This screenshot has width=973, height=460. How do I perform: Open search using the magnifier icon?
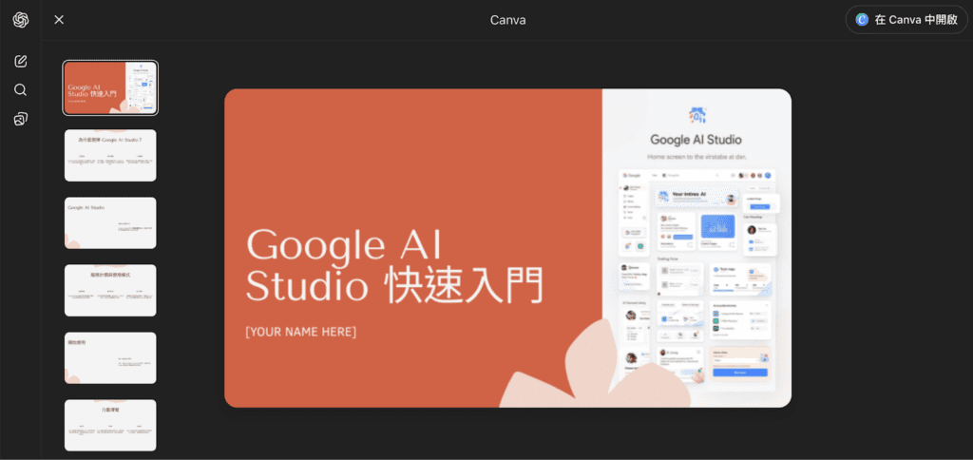21,90
